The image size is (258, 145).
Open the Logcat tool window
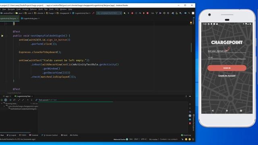coord(12,135)
